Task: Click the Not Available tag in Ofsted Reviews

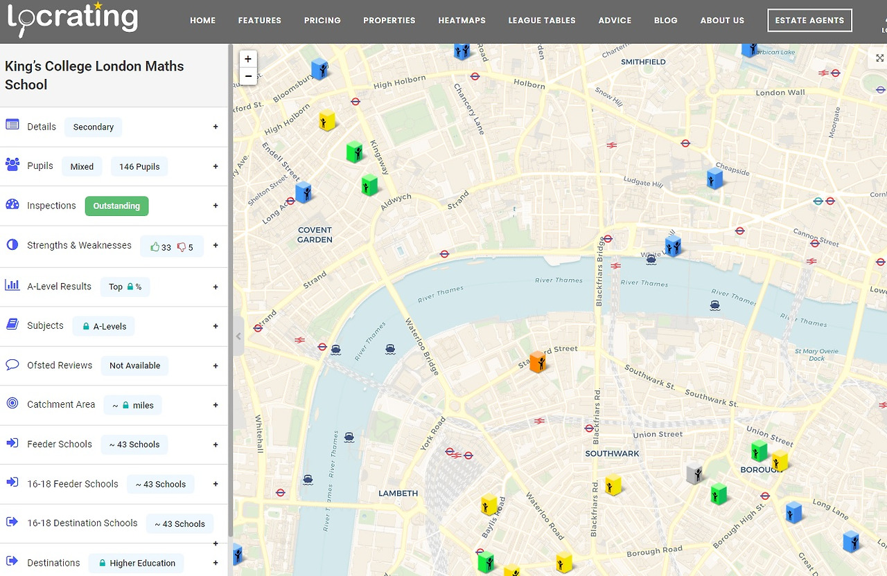Action: (134, 366)
